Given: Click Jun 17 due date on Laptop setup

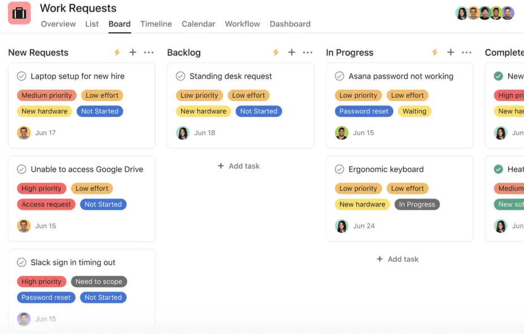Looking at the screenshot, I should (45, 133).
